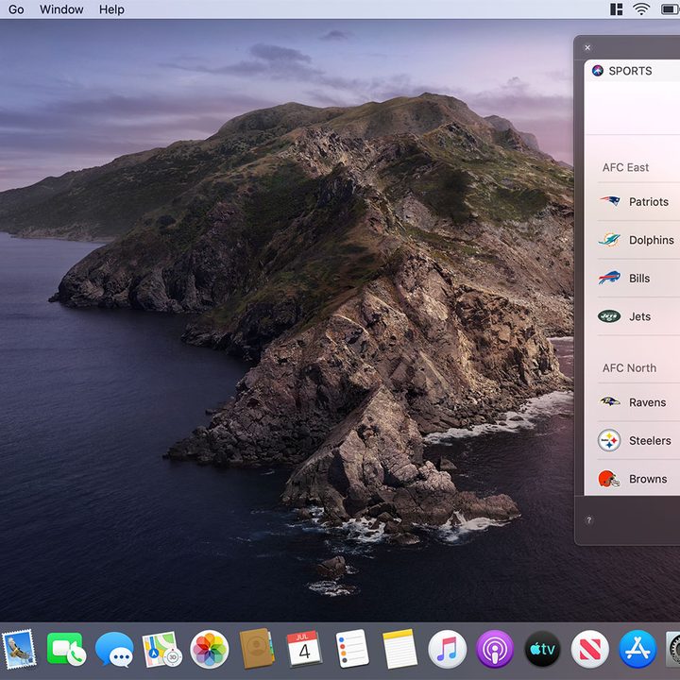Click the window layout icon in menu bar

[616, 9]
